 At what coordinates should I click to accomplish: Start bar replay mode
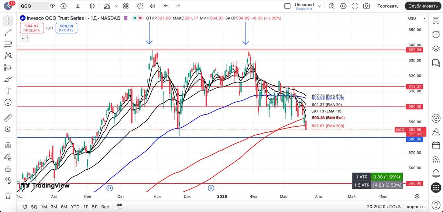click(152, 6)
